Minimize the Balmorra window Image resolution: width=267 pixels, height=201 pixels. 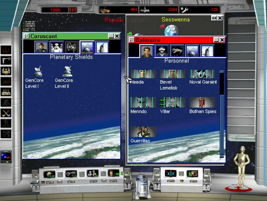(216, 40)
